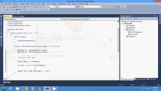Collapse the namespace days_diff code outline

7,29
